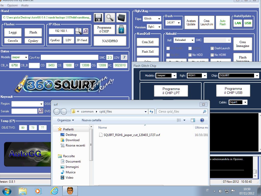Screen dimensions: 261x196
Task: Open help from the blue question mark
Action: (202, 120)
